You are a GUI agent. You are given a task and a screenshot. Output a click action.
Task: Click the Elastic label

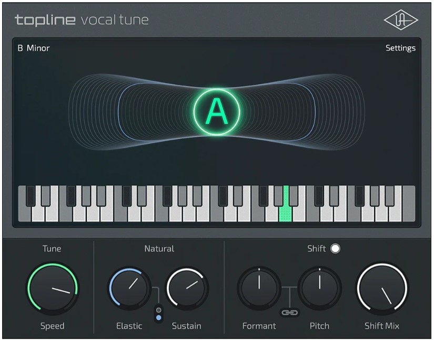pyautogui.click(x=129, y=326)
